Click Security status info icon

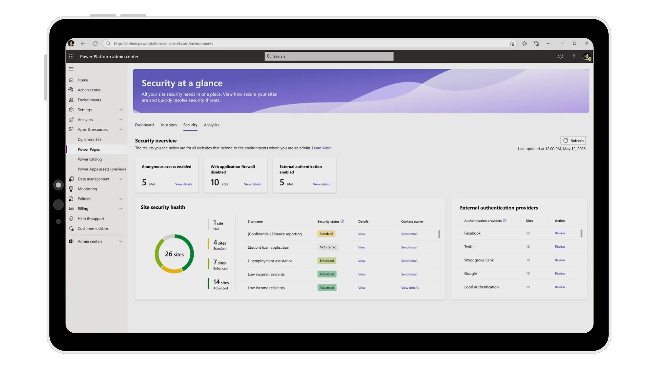coord(342,221)
